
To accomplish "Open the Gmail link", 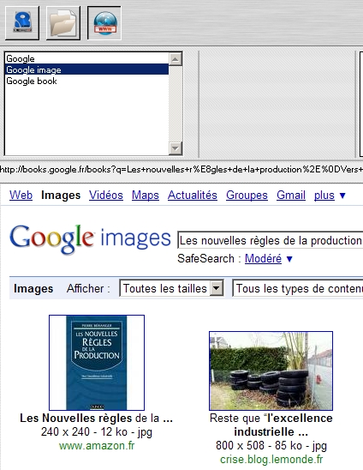I will pyautogui.click(x=291, y=196).
